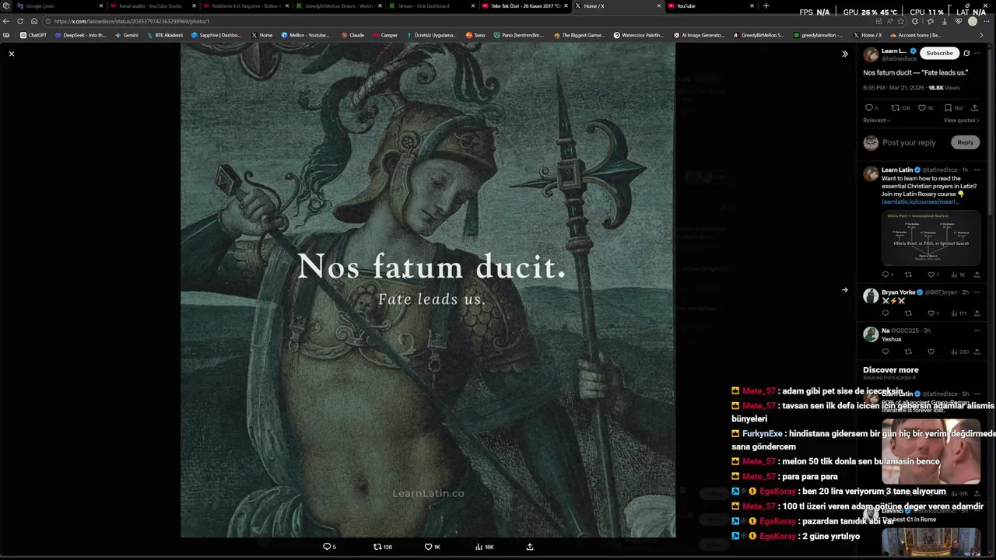Viewport: 996px width, 560px height.
Task: Open browser profile avatar in toolbar
Action: pos(972,21)
